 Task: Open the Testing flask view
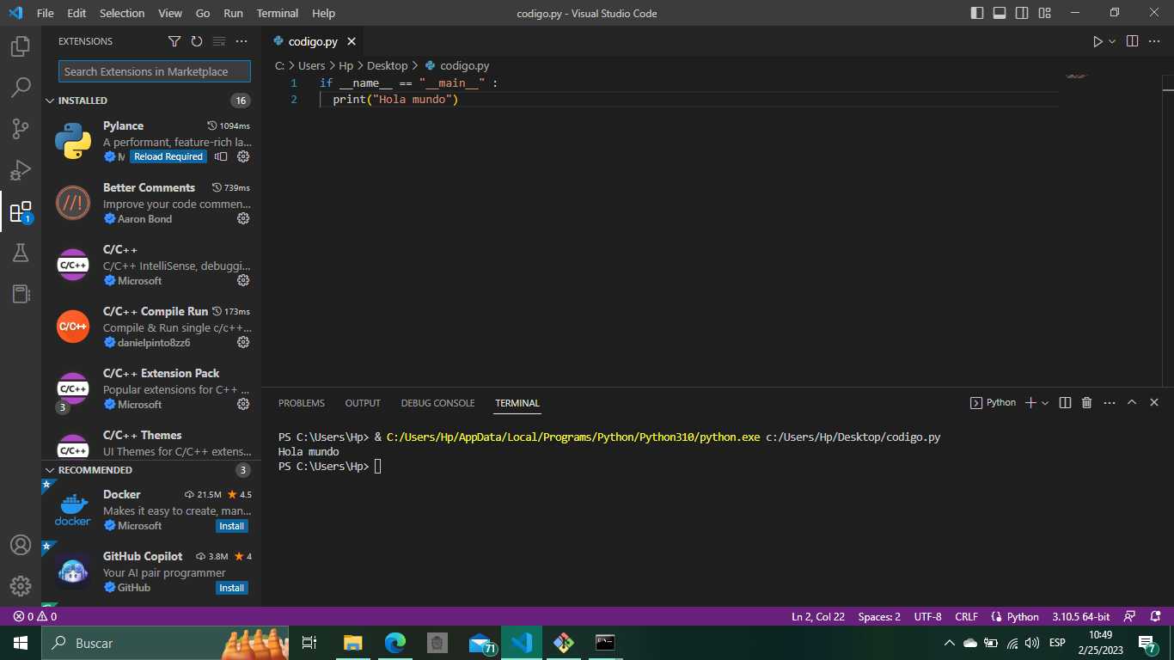tap(21, 253)
